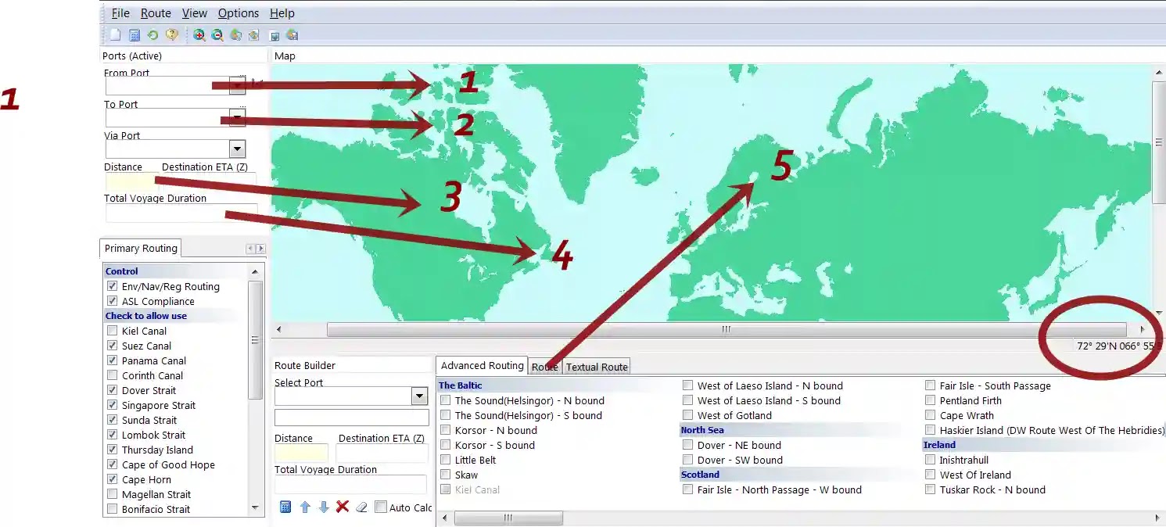
Task: Click the yellow question mark help icon
Action: point(171,34)
